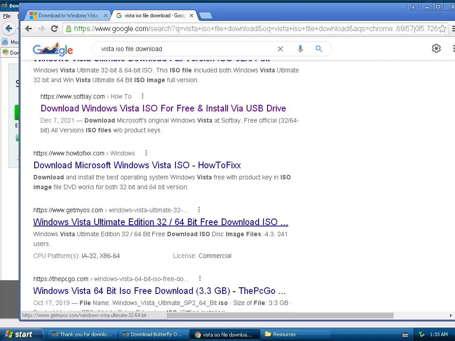Click right arrow of horizontal scrollbar
The image size is (455, 341).
tap(451, 315)
